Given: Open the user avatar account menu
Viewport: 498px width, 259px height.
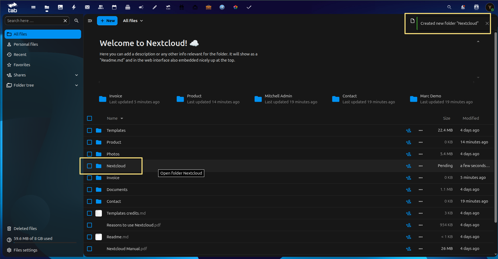Looking at the screenshot, I should pyautogui.click(x=490, y=7).
